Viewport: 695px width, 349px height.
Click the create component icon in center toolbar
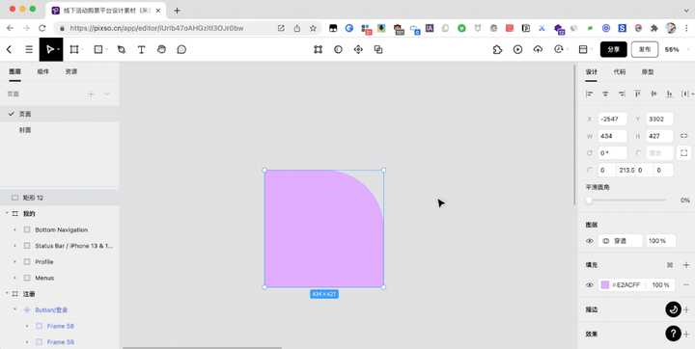358,49
